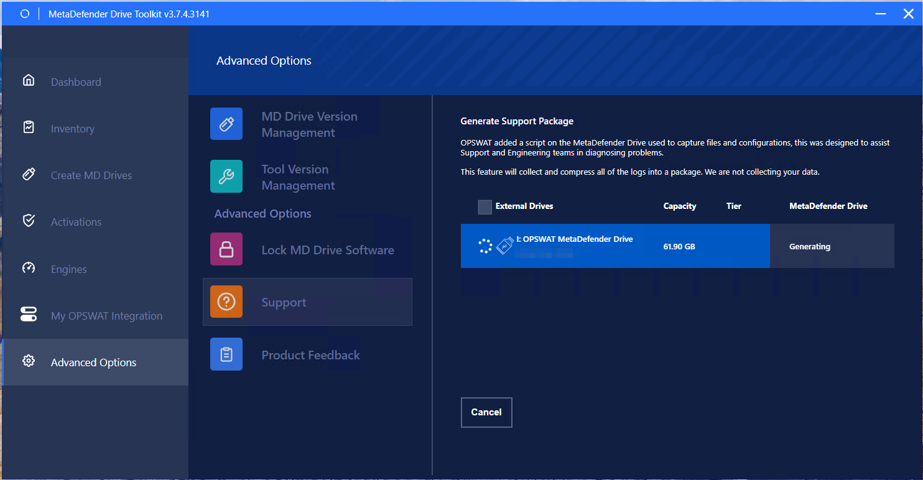This screenshot has width=923, height=480.
Task: Click the My OPSWAT Integration icon
Action: [28, 315]
